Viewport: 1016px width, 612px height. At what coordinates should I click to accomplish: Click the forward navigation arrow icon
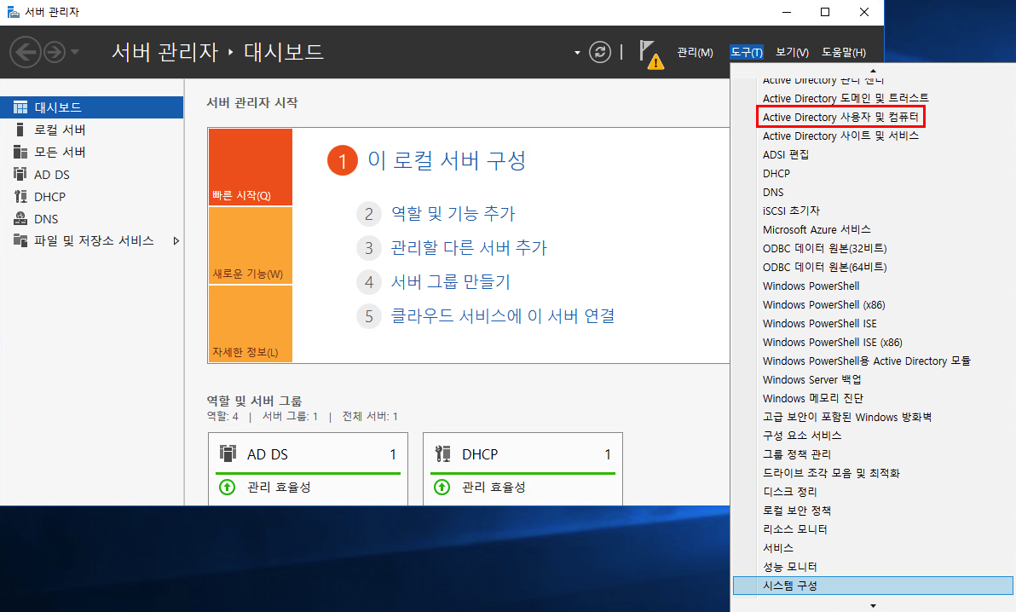pos(55,52)
